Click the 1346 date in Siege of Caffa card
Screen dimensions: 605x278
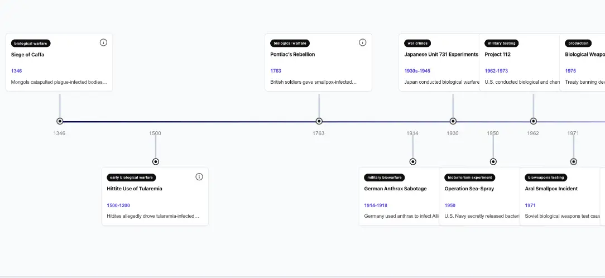[17, 71]
